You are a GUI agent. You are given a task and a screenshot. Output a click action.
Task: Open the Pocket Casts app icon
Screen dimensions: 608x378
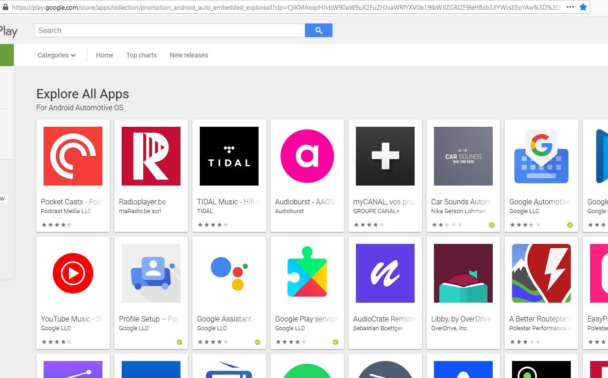[x=73, y=156]
